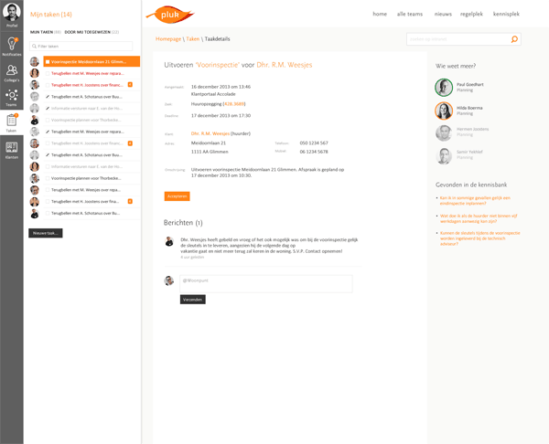549x444 pixels.
Task: Open nieuws in top navigation
Action: coord(443,14)
